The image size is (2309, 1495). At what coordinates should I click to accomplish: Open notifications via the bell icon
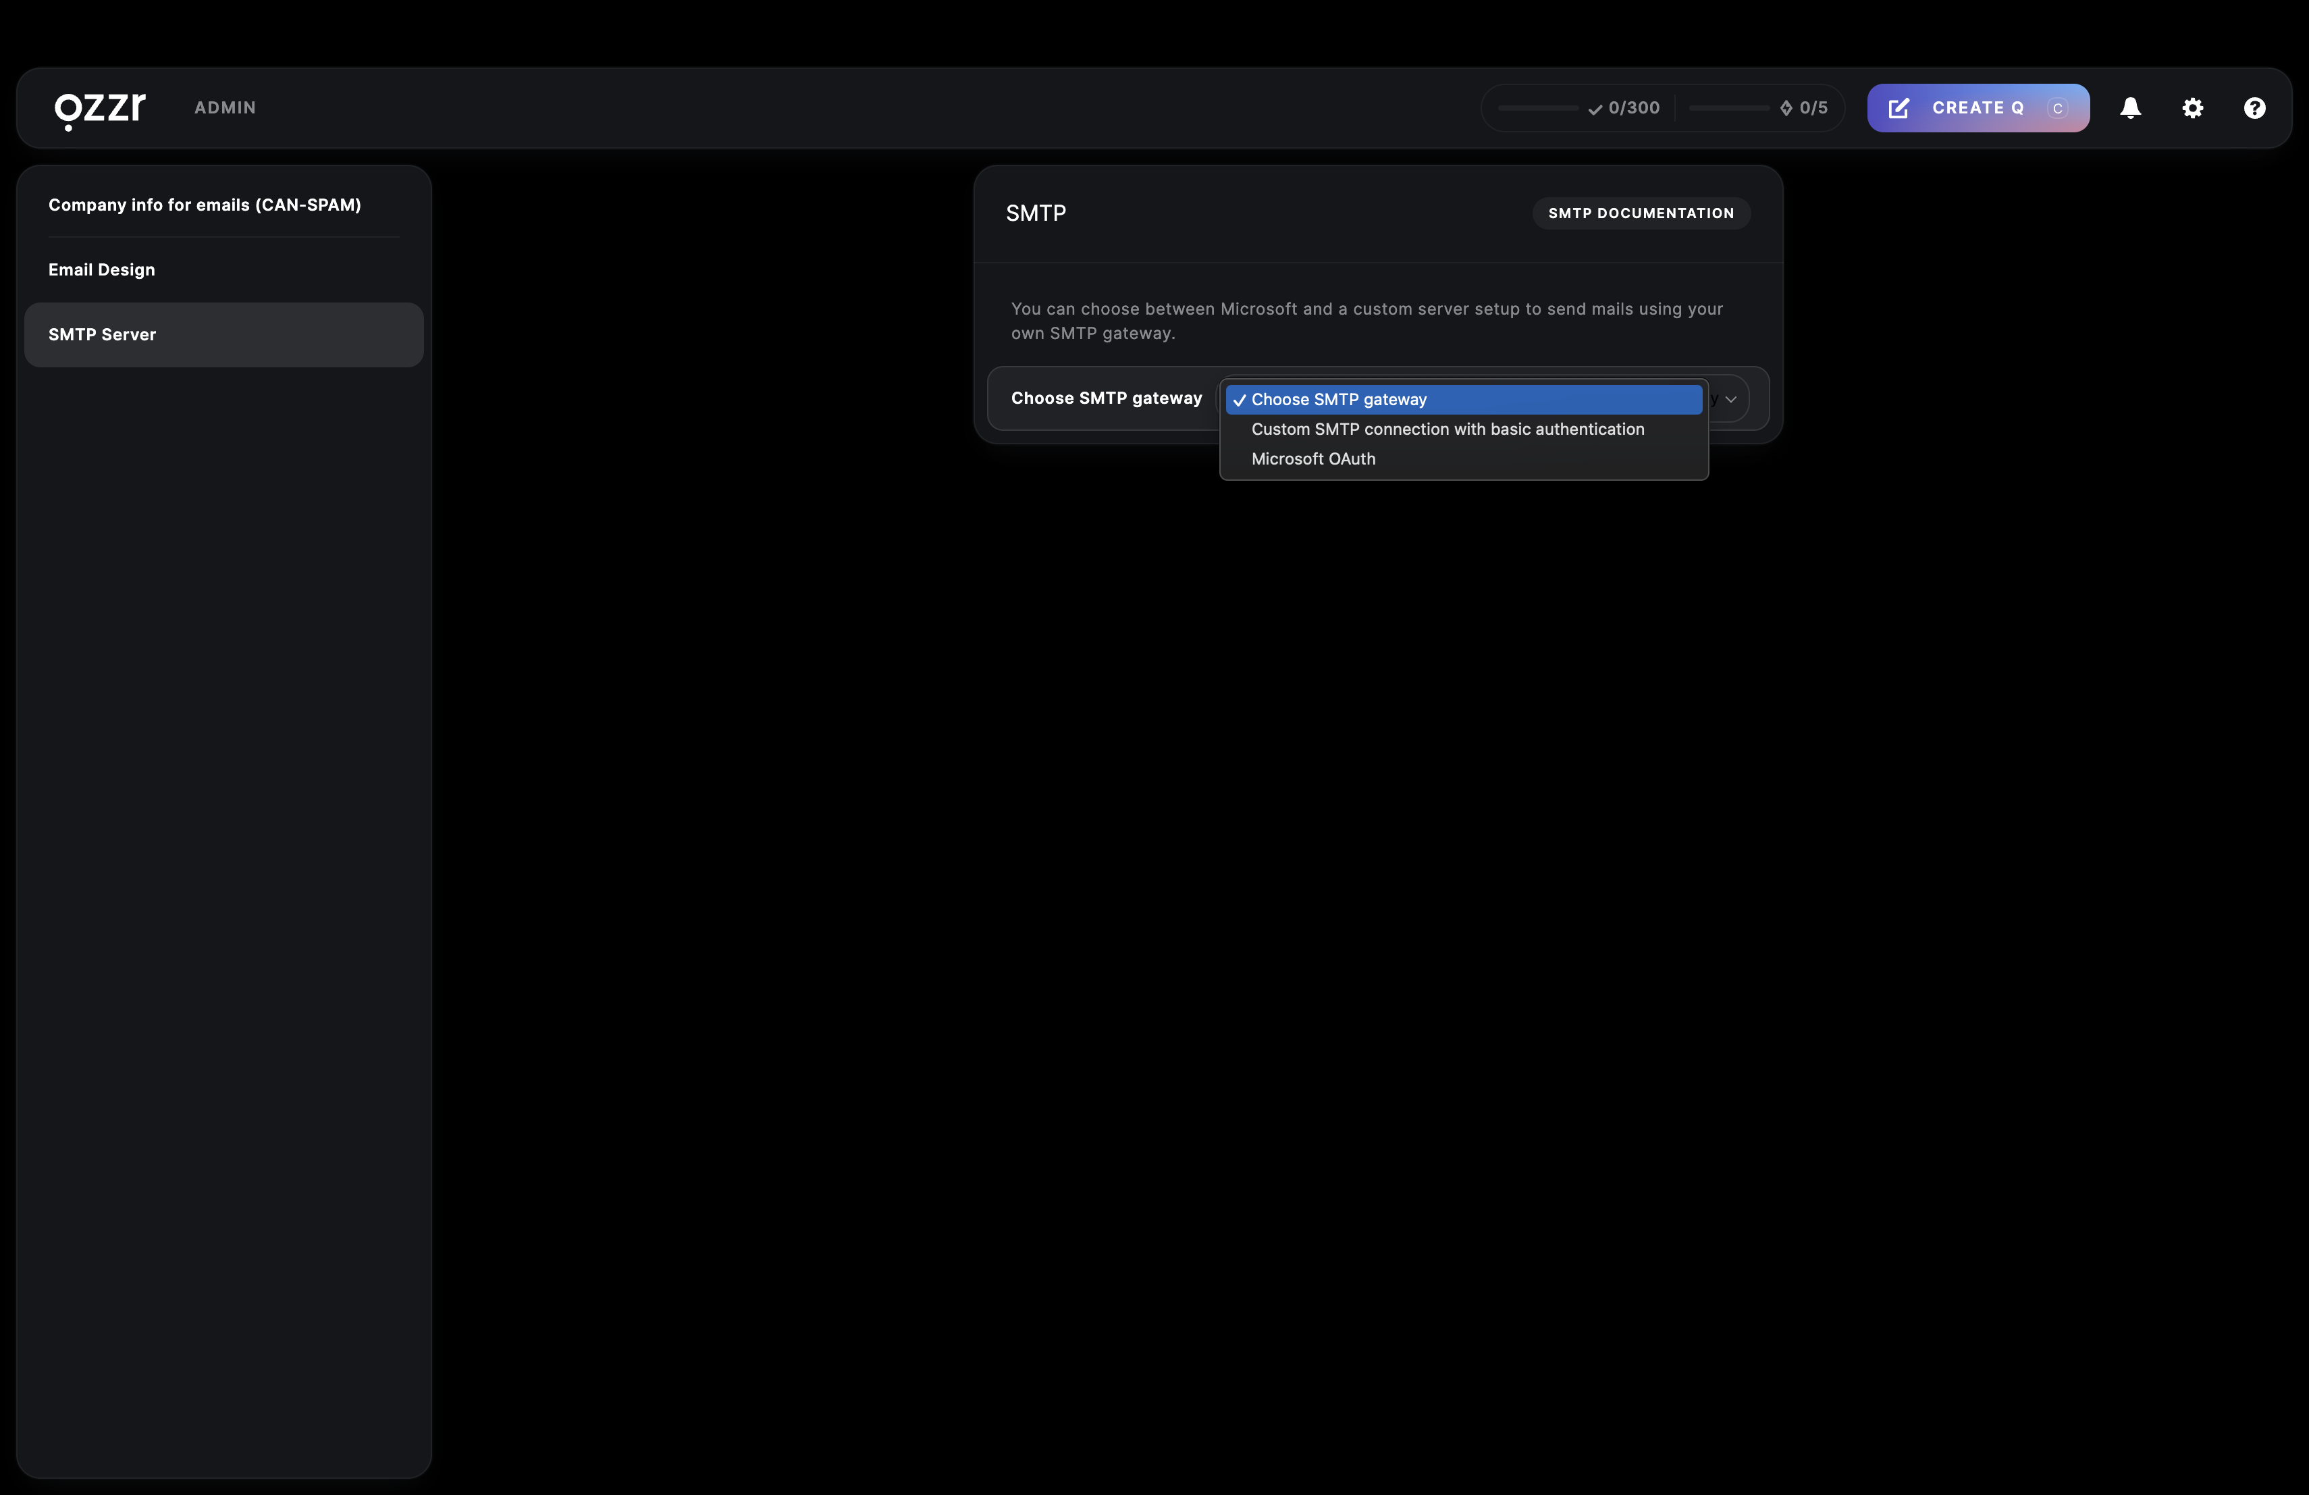(2129, 107)
